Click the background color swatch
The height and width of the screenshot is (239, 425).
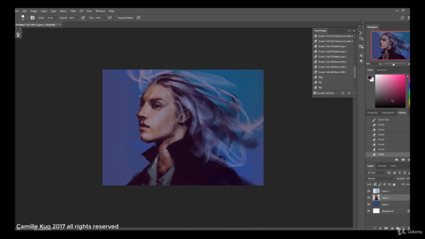click(x=372, y=80)
